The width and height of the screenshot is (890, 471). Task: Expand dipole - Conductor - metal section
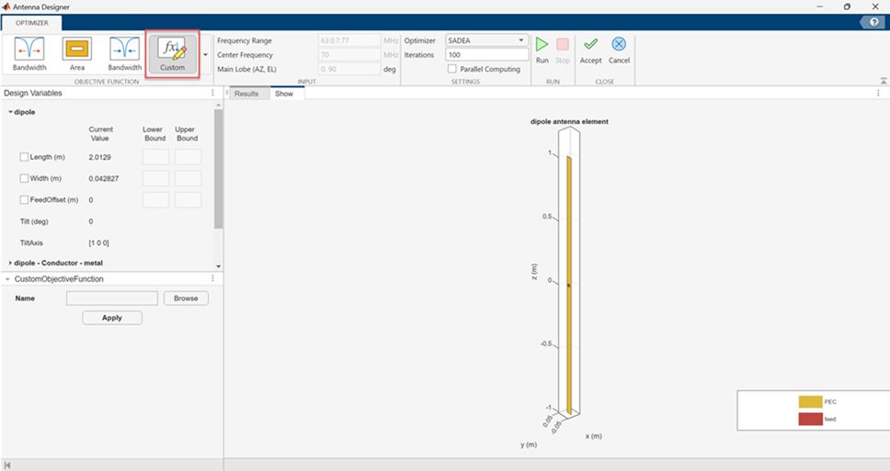pyautogui.click(x=10, y=263)
